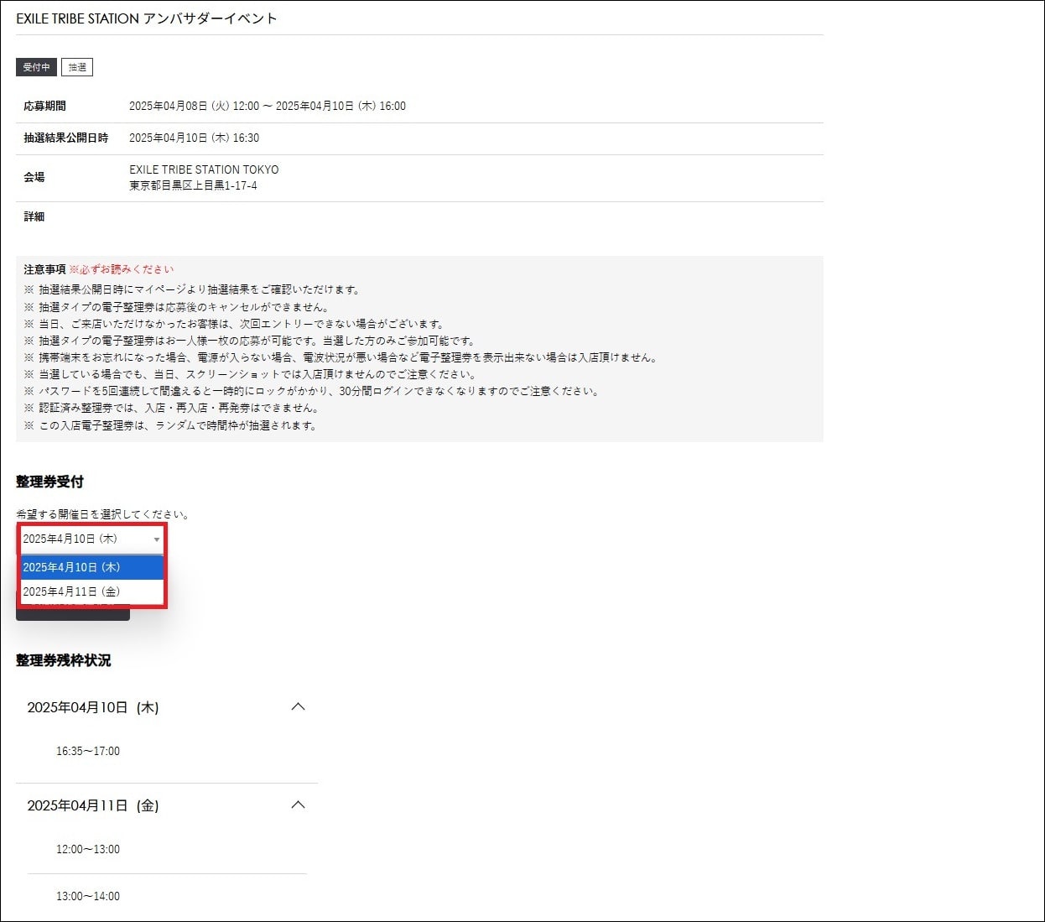Click the venue name EXILE TRIBE STATION TOKYO
This screenshot has width=1045, height=922.
tap(204, 169)
